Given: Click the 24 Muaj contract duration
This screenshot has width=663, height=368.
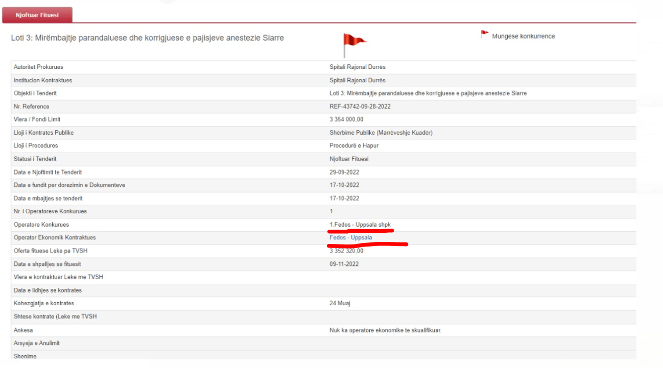Looking at the screenshot, I should [340, 304].
